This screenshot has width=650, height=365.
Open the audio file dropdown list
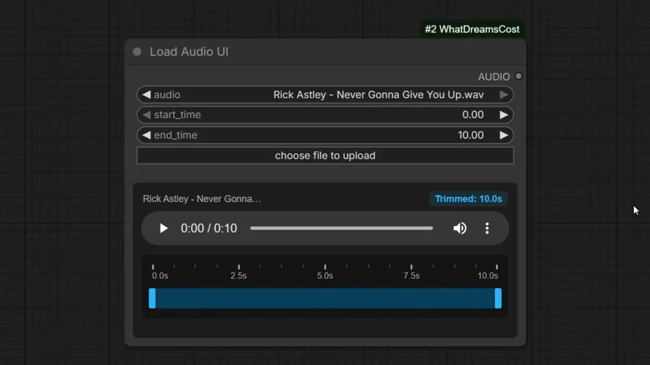point(325,95)
